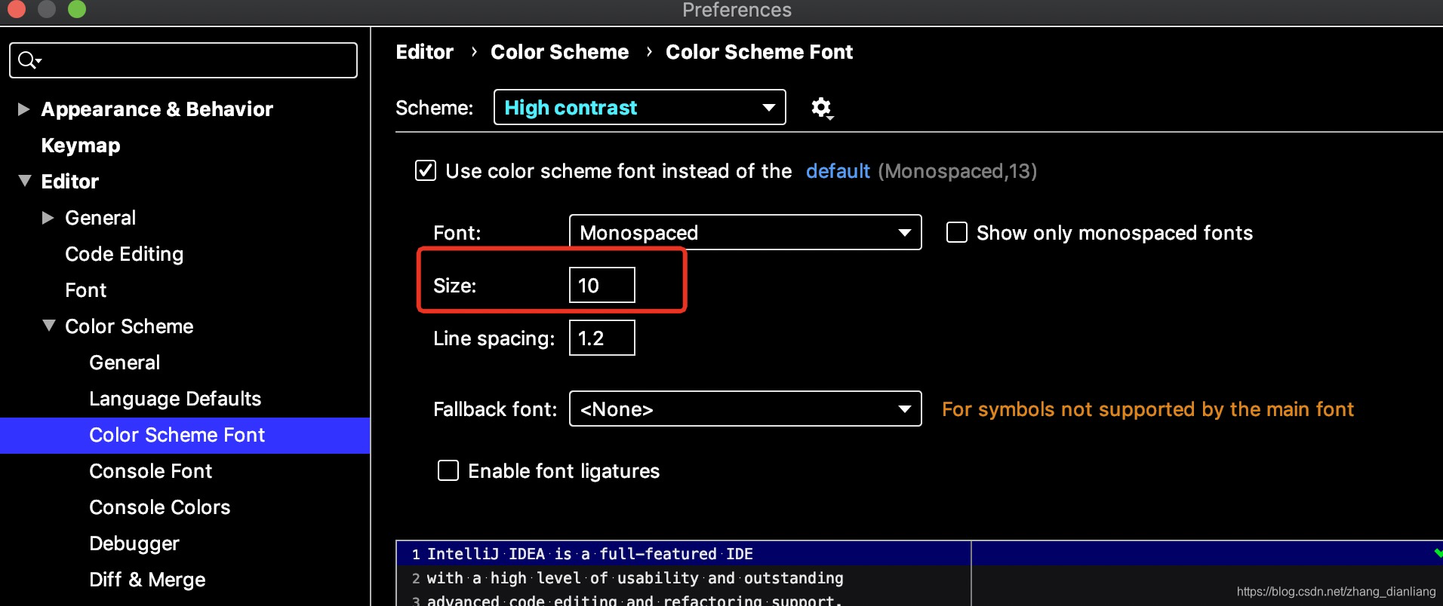Click the 'Editor' tree label
Screen dimensions: 1443x606
(70, 182)
